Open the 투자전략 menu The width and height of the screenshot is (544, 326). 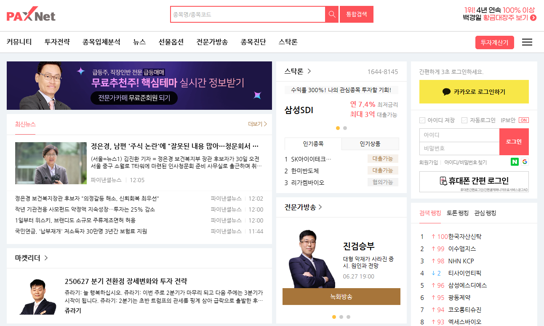click(x=57, y=42)
